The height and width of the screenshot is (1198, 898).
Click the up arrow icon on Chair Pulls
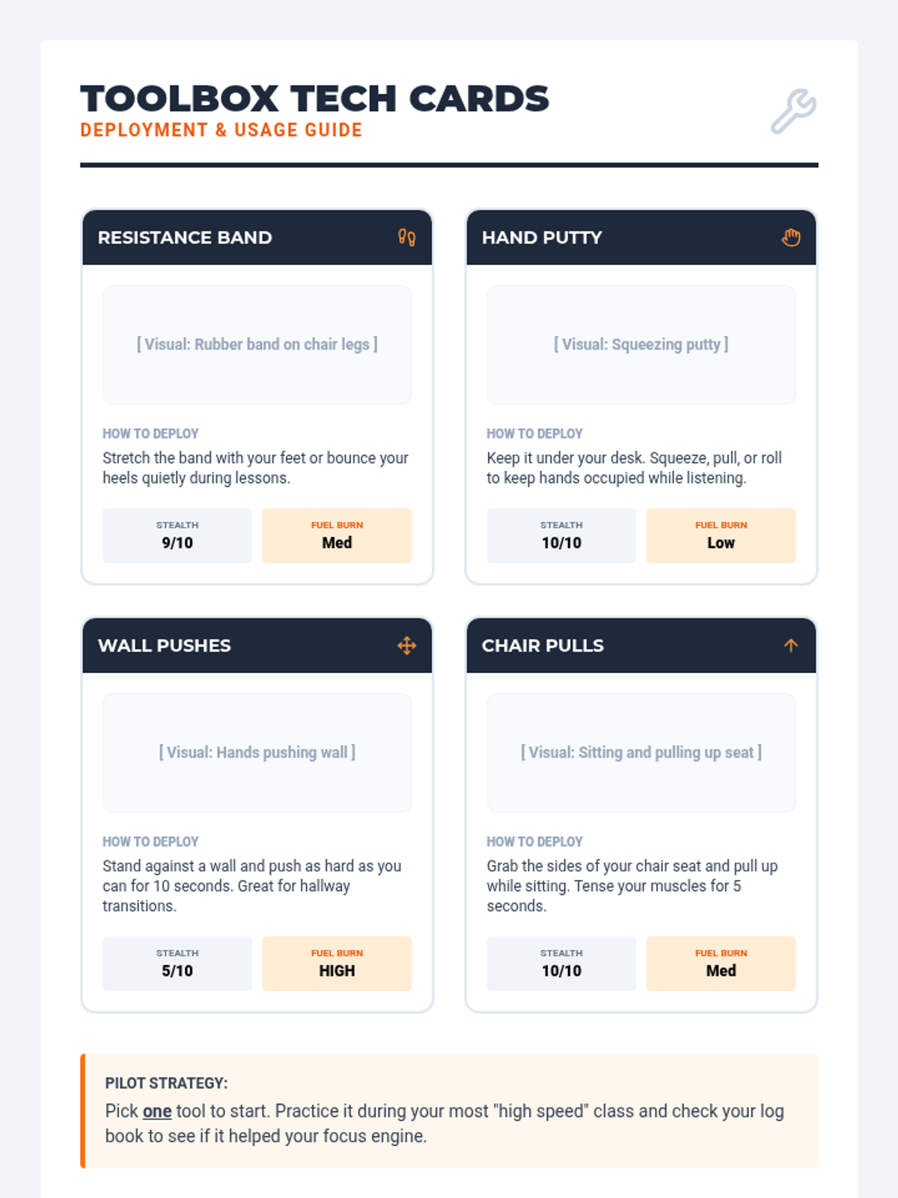click(791, 645)
